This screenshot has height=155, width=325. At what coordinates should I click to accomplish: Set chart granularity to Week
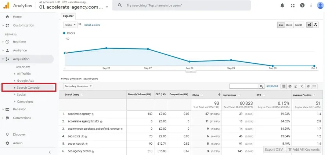(x=289, y=25)
